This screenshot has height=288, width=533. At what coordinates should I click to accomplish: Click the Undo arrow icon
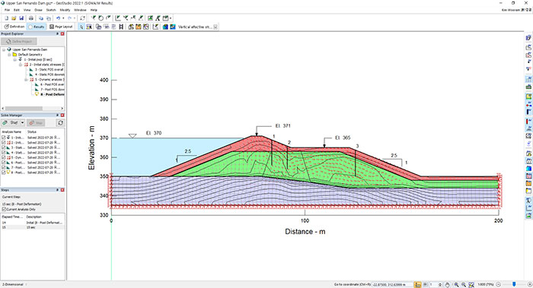click(x=58, y=18)
